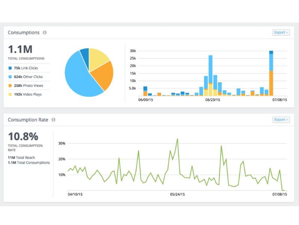Click the '07/08/15' bar chart date label
The image size is (299, 225).
pos(280,100)
